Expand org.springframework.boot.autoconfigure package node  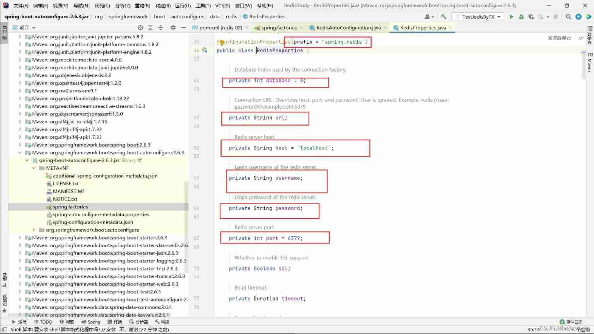[x=34, y=230]
